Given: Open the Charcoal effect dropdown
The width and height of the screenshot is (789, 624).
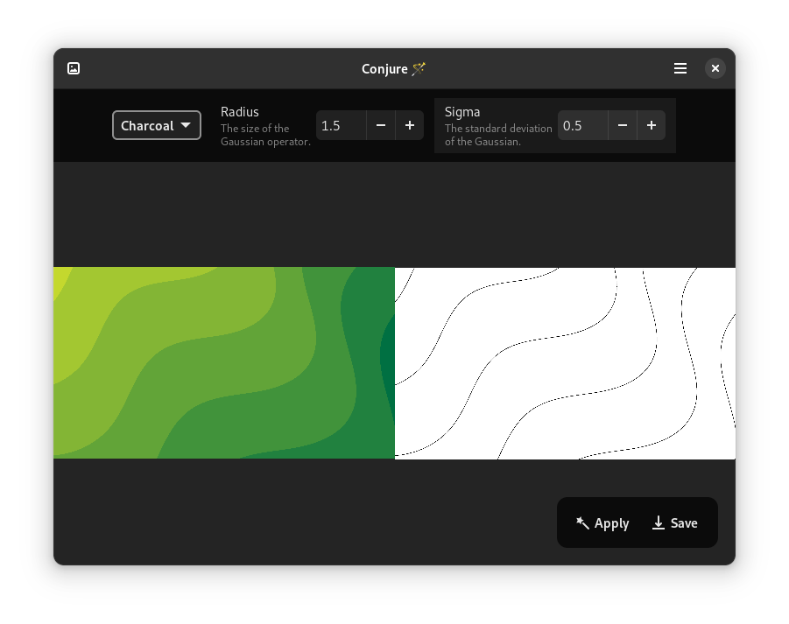Looking at the screenshot, I should (156, 125).
